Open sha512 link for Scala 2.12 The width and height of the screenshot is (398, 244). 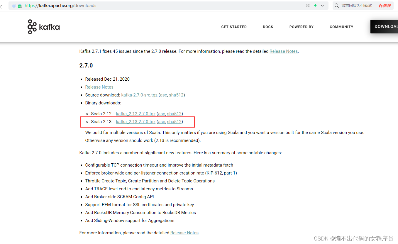click(x=174, y=114)
